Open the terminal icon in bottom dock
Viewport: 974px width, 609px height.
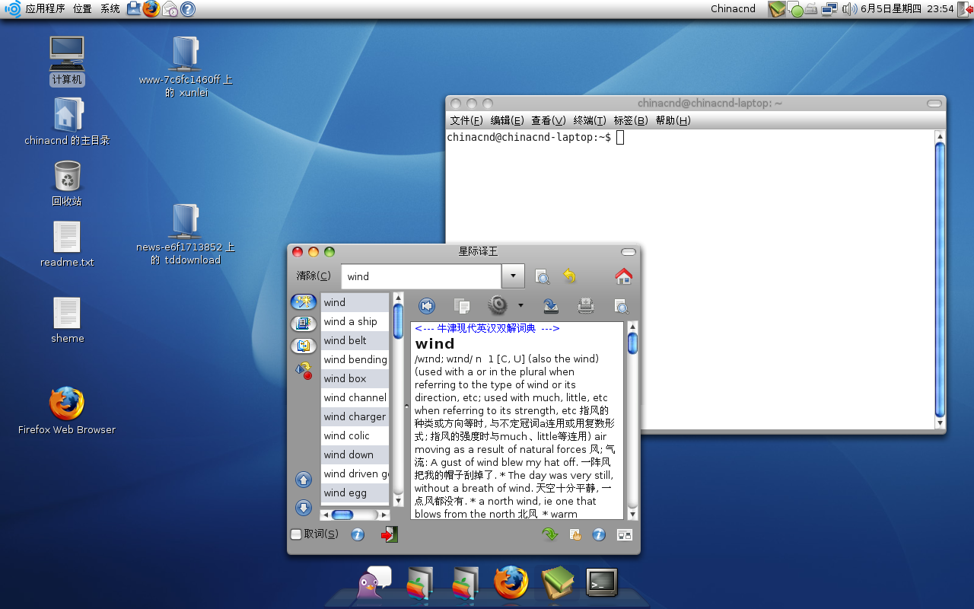[602, 583]
